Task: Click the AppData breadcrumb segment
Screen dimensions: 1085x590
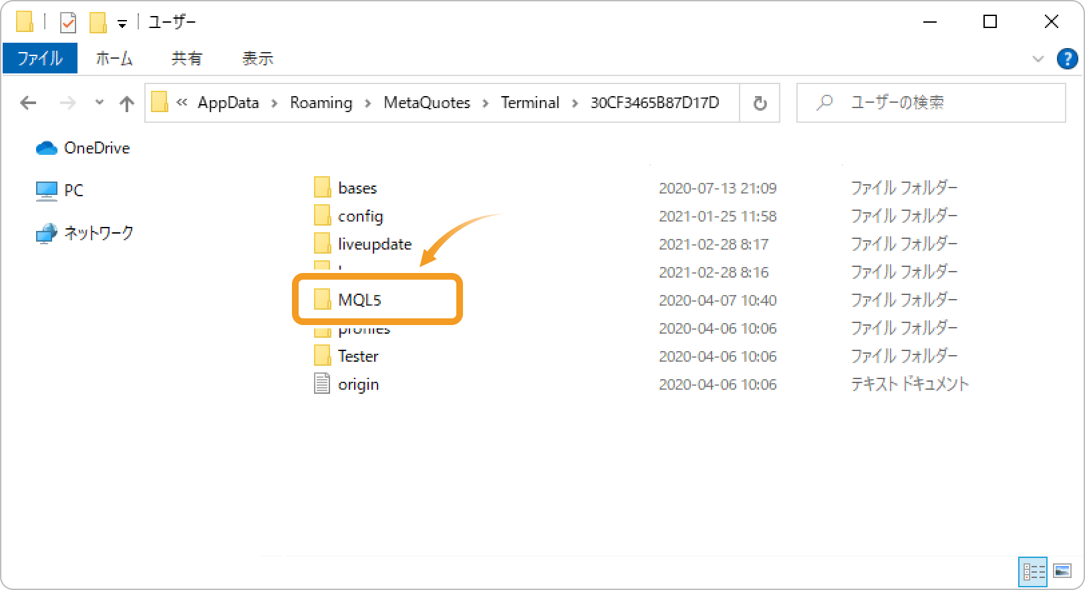Action: [x=228, y=103]
